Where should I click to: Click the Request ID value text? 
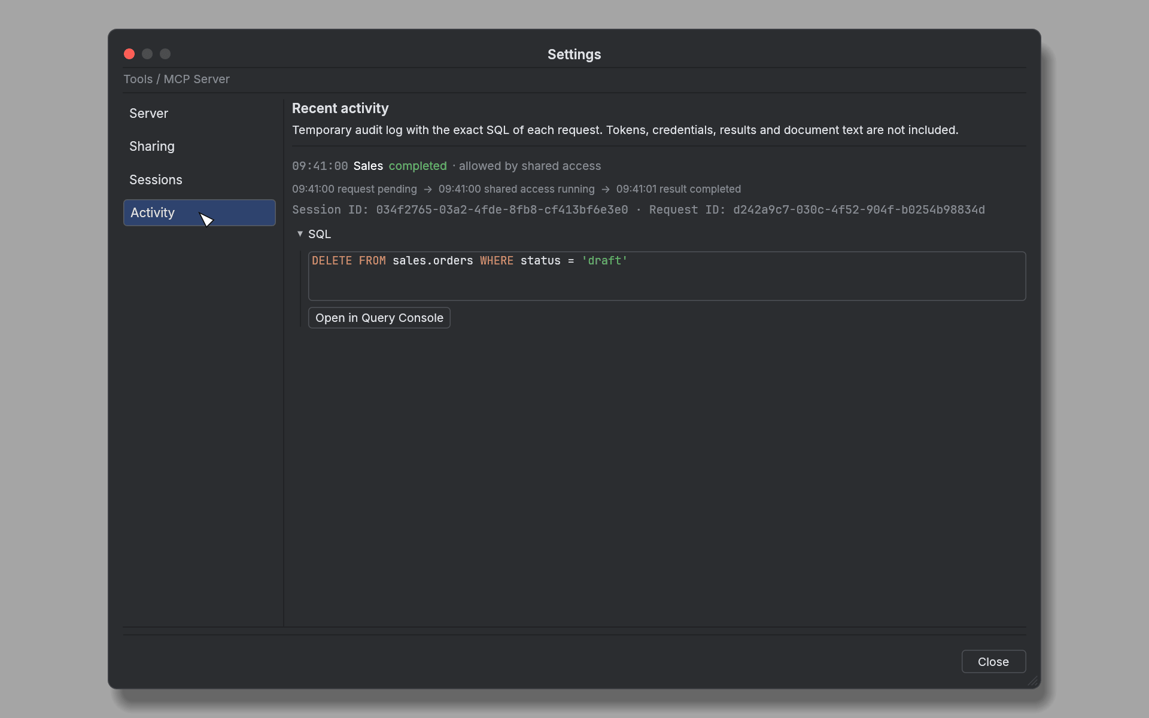[859, 210]
